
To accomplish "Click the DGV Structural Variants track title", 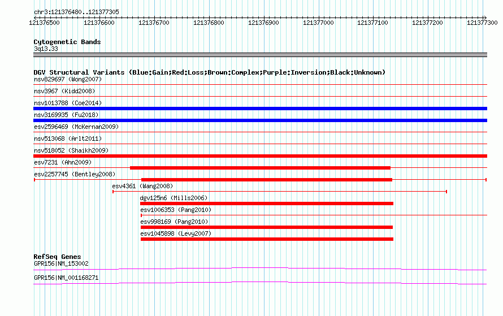I will click(209, 72).
